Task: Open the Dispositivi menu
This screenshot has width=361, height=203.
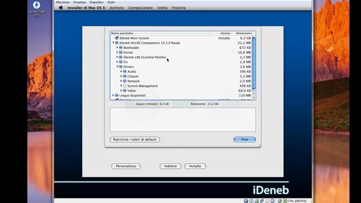Action: [96, 2]
